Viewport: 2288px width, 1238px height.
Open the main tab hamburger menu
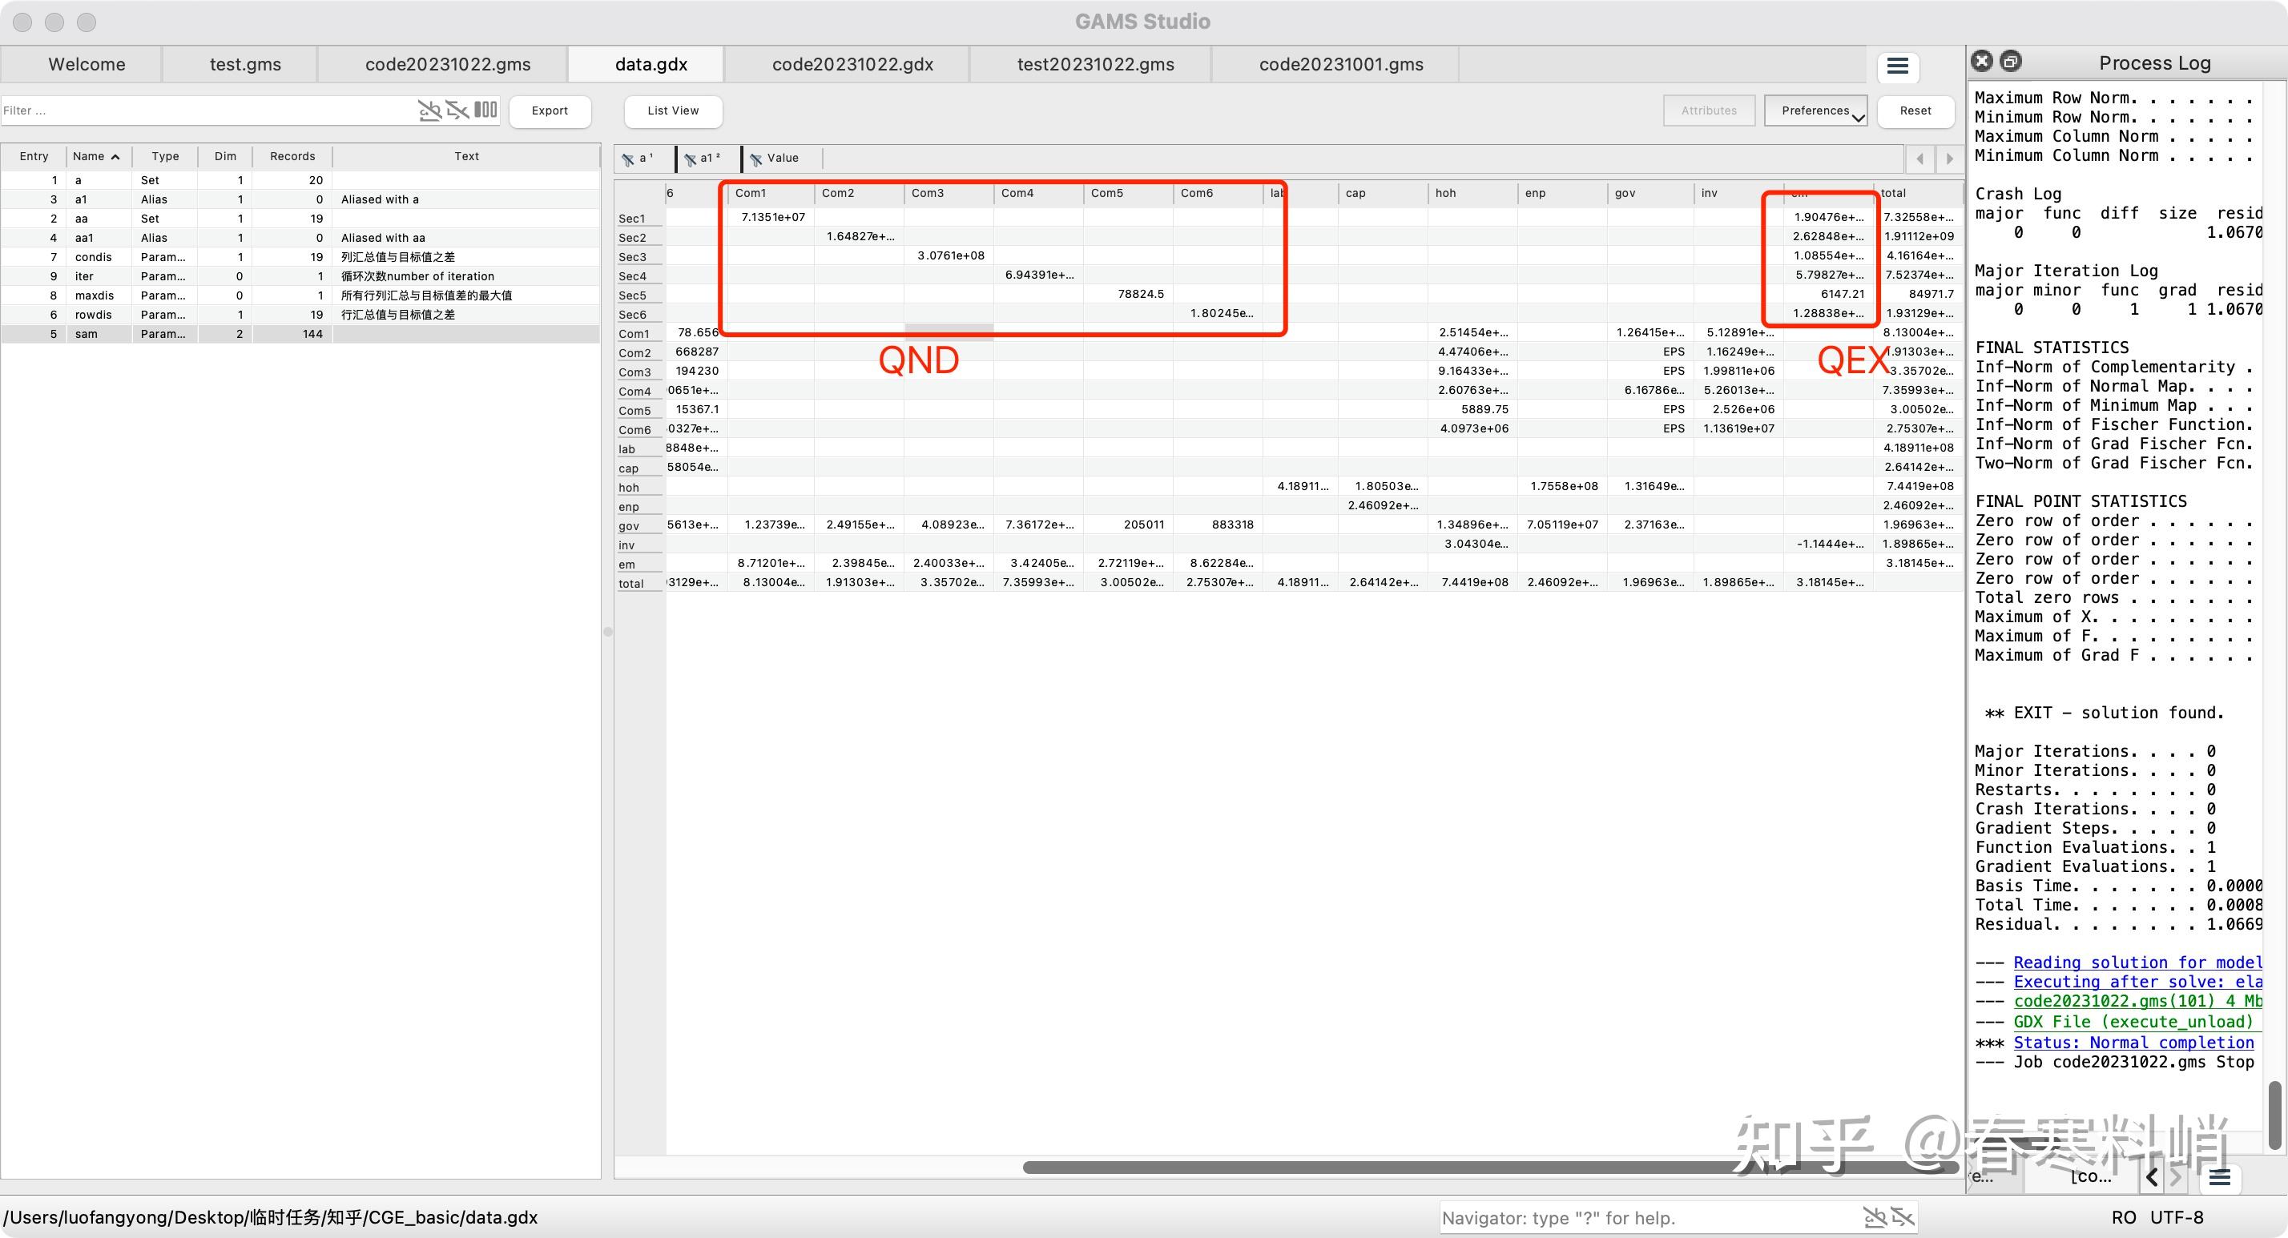tap(1897, 66)
